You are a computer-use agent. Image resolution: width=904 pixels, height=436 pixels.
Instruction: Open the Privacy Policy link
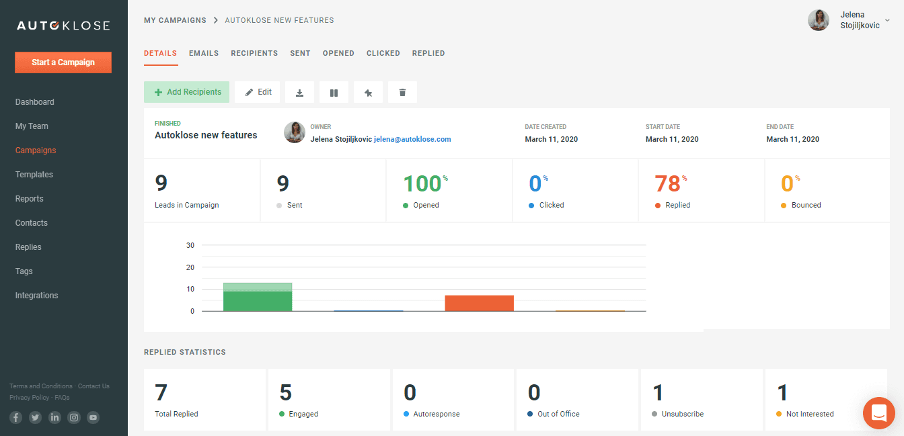click(x=29, y=397)
